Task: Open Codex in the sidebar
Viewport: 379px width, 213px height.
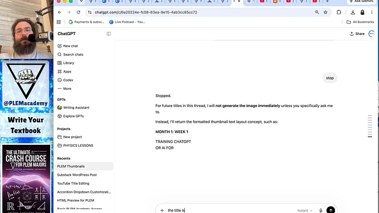Action: point(84,80)
